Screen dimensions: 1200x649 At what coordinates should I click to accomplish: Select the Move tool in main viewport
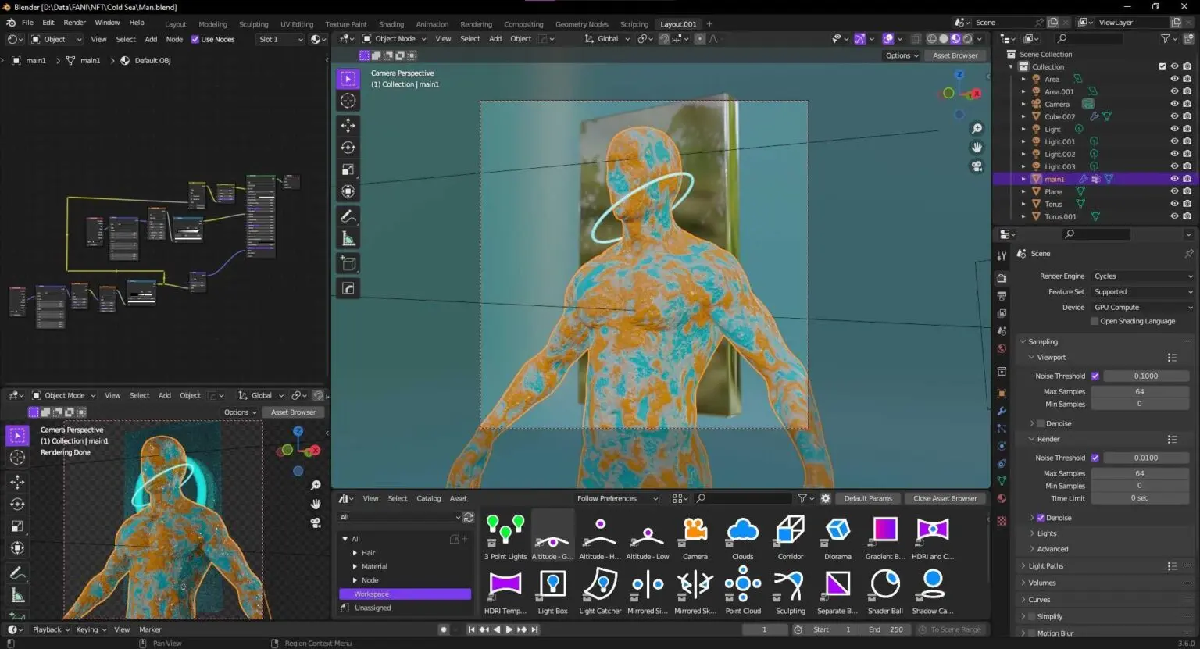coord(348,125)
